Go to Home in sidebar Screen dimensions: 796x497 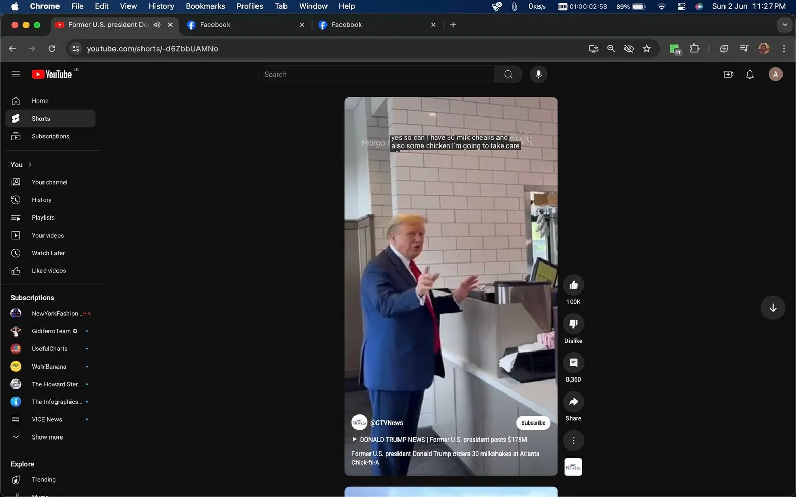click(50, 101)
